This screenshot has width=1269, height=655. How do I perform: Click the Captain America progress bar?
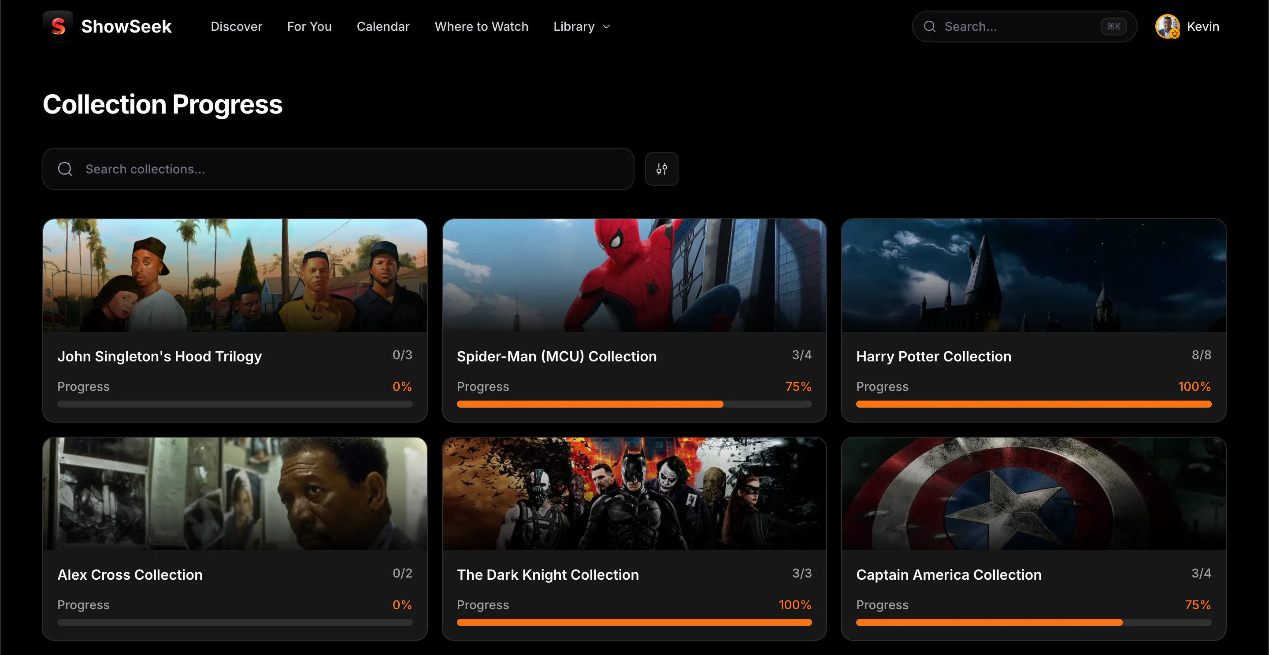[x=1034, y=622]
